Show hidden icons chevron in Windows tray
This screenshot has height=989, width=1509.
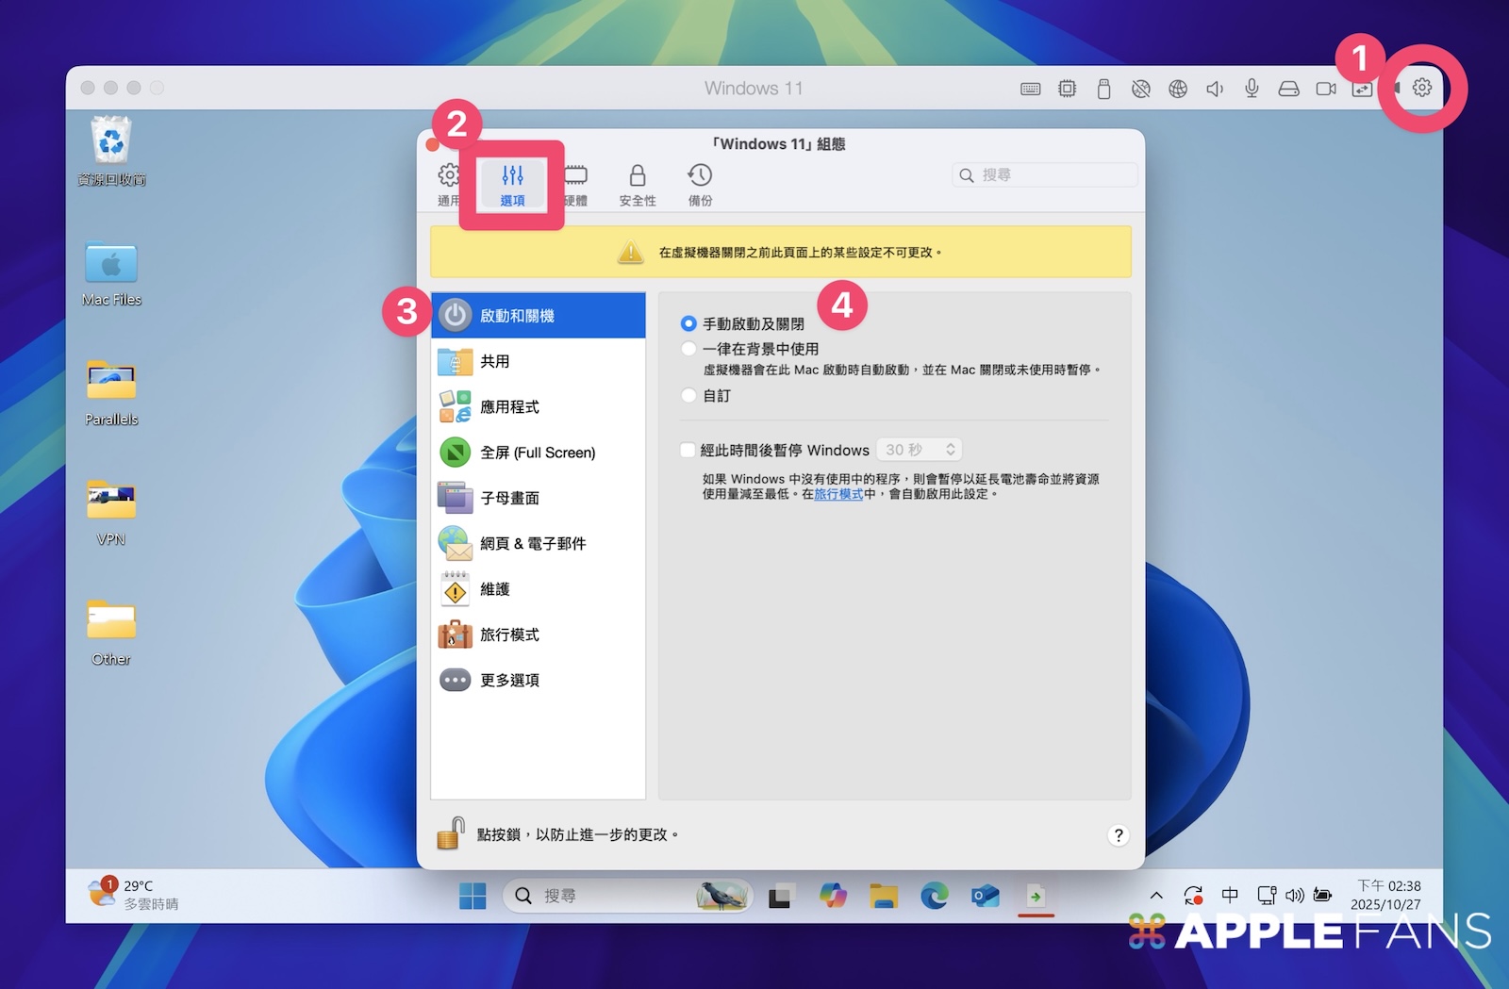[x=1156, y=896]
